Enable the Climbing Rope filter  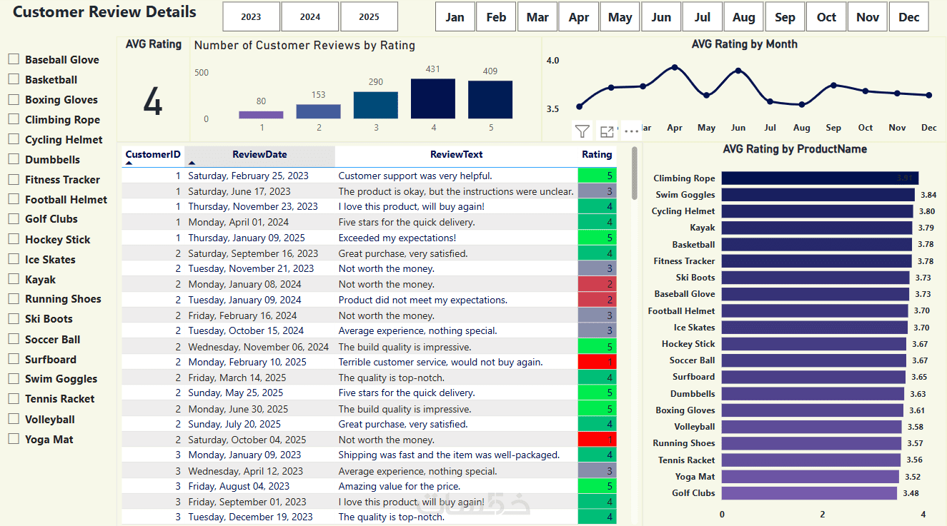pyautogui.click(x=14, y=119)
